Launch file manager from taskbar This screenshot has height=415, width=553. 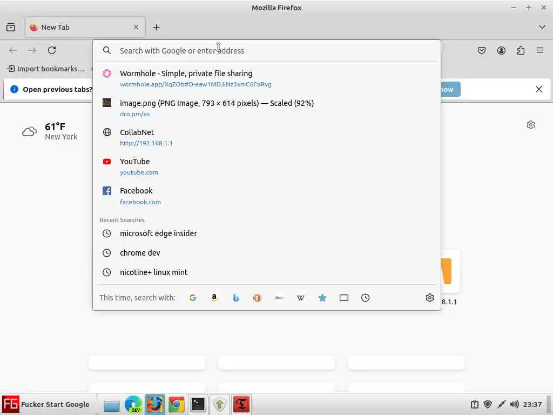(111, 404)
